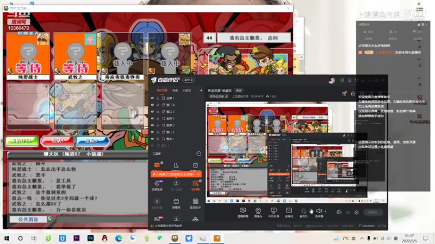Open the 弹幕姬 tool
Image resolution: width=435 pixels, height=244 pixels.
pos(176,203)
